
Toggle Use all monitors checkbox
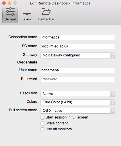click(42, 129)
